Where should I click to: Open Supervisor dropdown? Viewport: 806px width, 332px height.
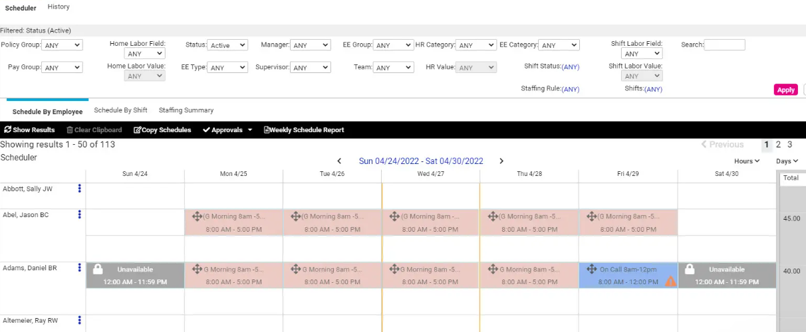point(310,68)
